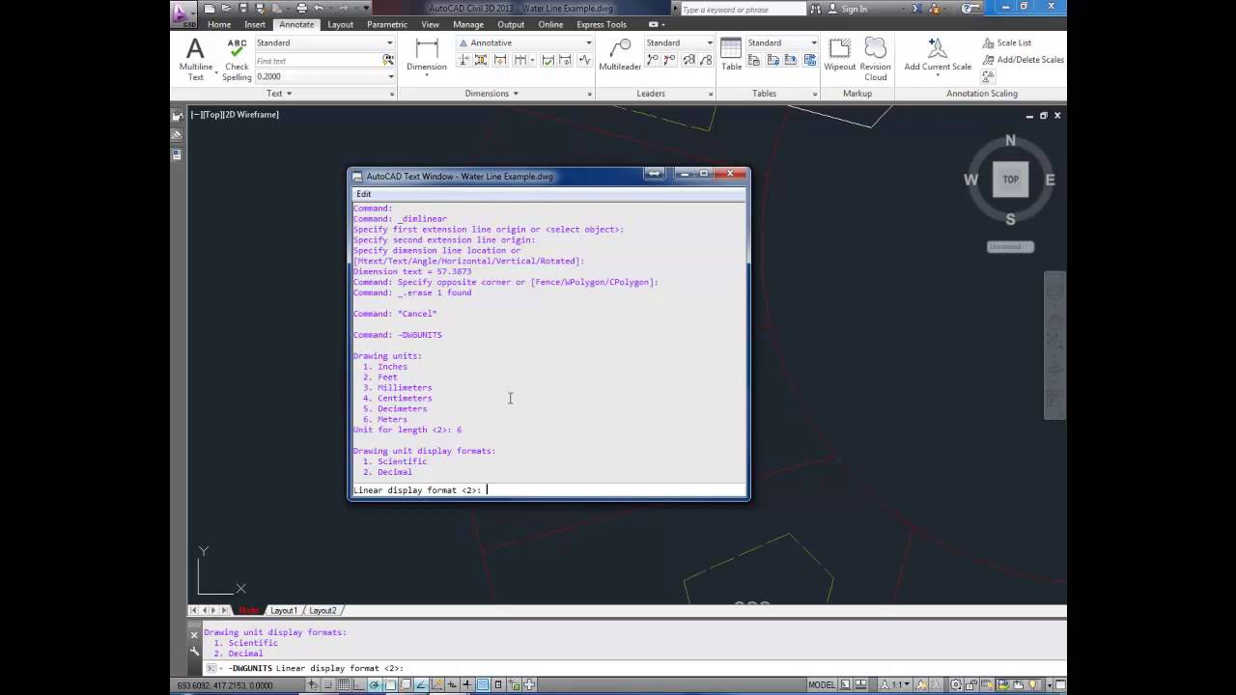Screen dimensions: 1236x695
Task: Click Add Current Scale
Action: (938, 55)
